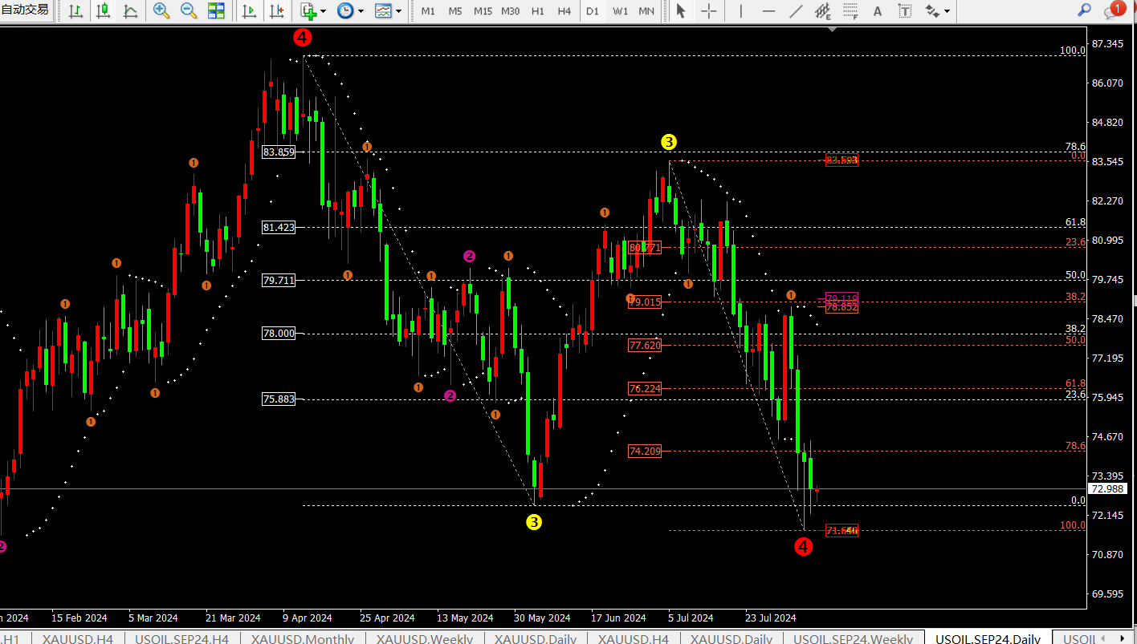Image resolution: width=1137 pixels, height=644 pixels.
Task: Click the 75.883 Fibonacci price label
Action: [279, 399]
